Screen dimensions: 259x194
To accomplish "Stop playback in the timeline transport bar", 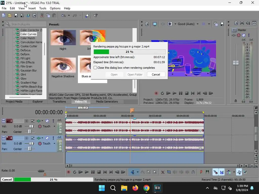I will 99,172.
